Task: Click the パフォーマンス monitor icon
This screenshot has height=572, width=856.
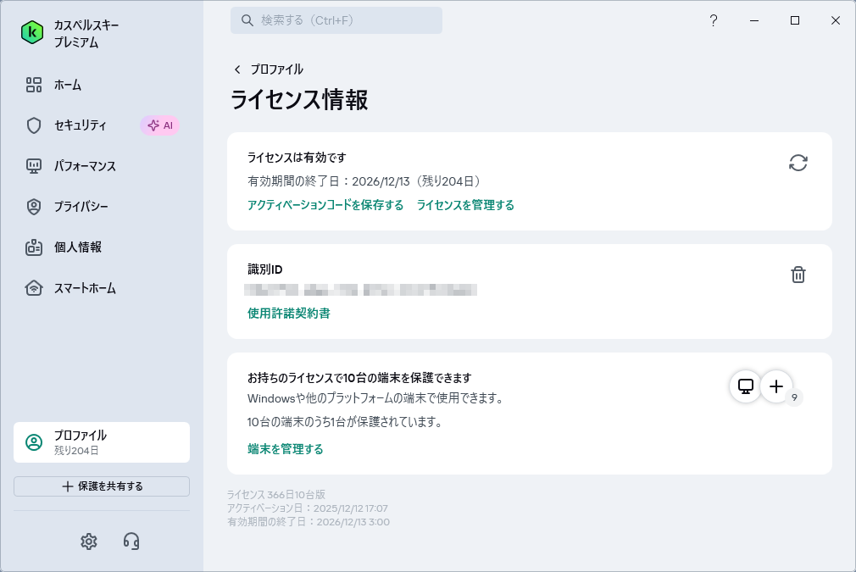Action: tap(34, 166)
